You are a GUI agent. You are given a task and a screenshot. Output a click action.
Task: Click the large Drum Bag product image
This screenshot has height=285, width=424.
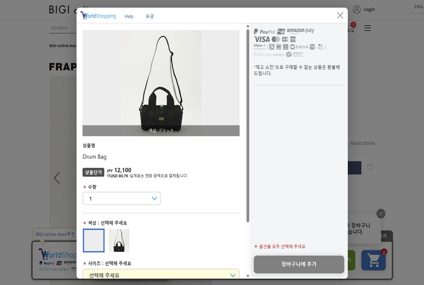click(161, 83)
